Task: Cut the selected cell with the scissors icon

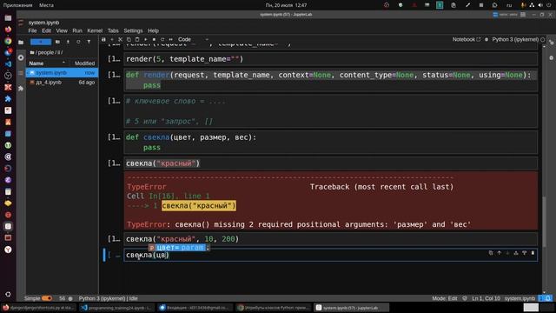Action: pyautogui.click(x=120, y=40)
